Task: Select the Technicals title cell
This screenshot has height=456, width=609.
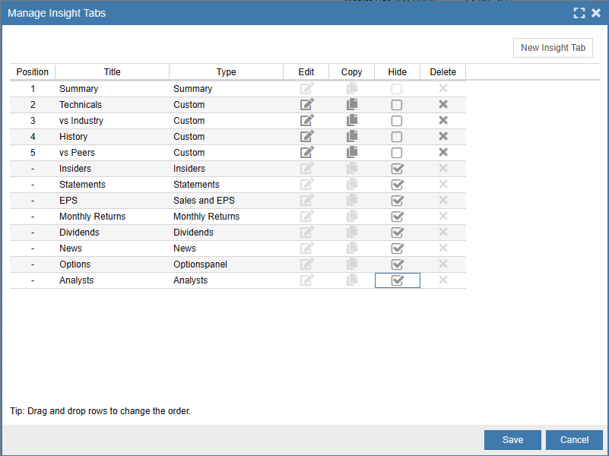Action: click(x=113, y=105)
